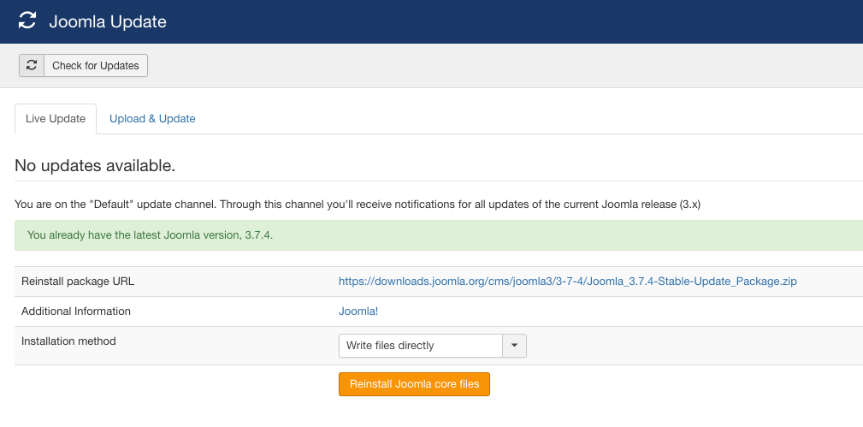This screenshot has height=427, width=863.
Task: Switch to the Live Update tab
Action: [x=56, y=119]
